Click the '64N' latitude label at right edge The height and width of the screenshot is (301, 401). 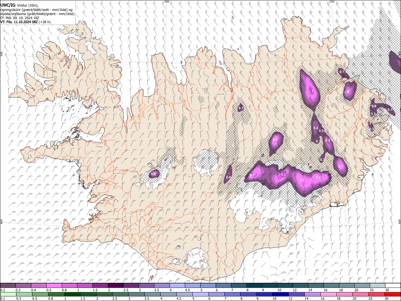coord(399,221)
